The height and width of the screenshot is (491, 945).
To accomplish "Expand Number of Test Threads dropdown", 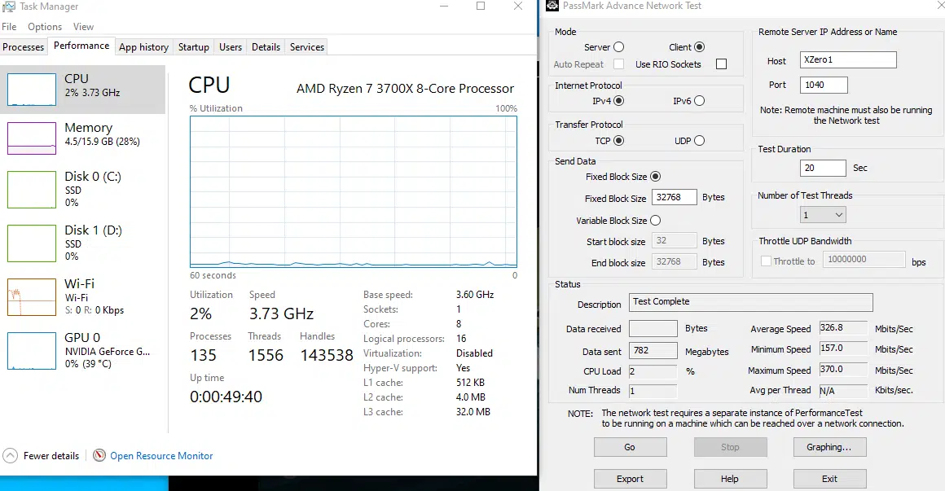I will point(824,215).
